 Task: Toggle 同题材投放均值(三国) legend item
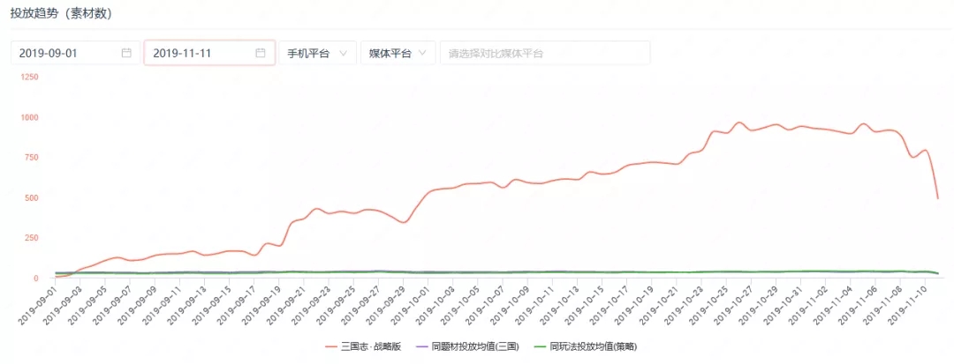pos(466,347)
